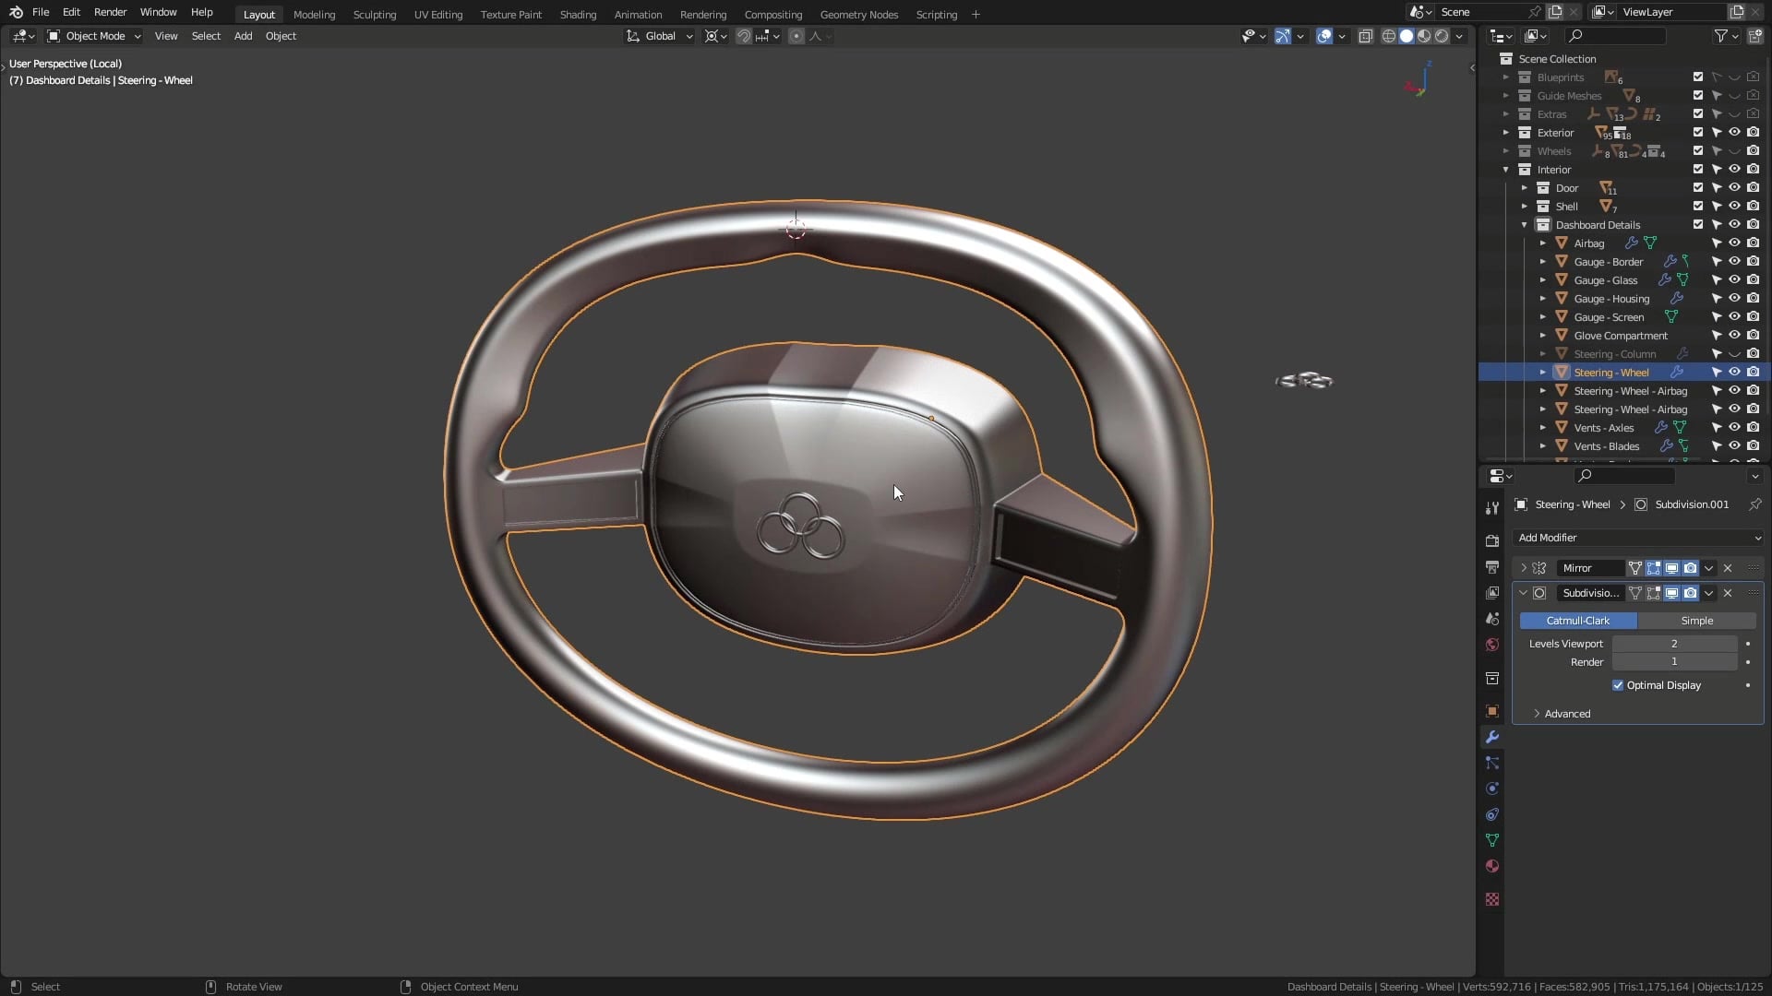Remove the Mirror modifier with its X
Screen dimensions: 1772x996
[x=1728, y=568]
